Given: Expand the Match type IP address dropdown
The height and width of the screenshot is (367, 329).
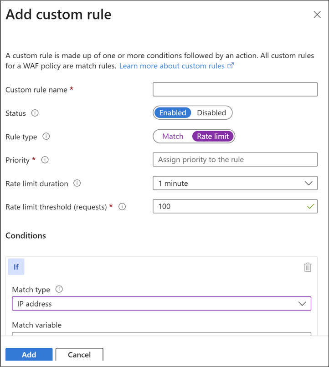Looking at the screenshot, I should pyautogui.click(x=161, y=304).
